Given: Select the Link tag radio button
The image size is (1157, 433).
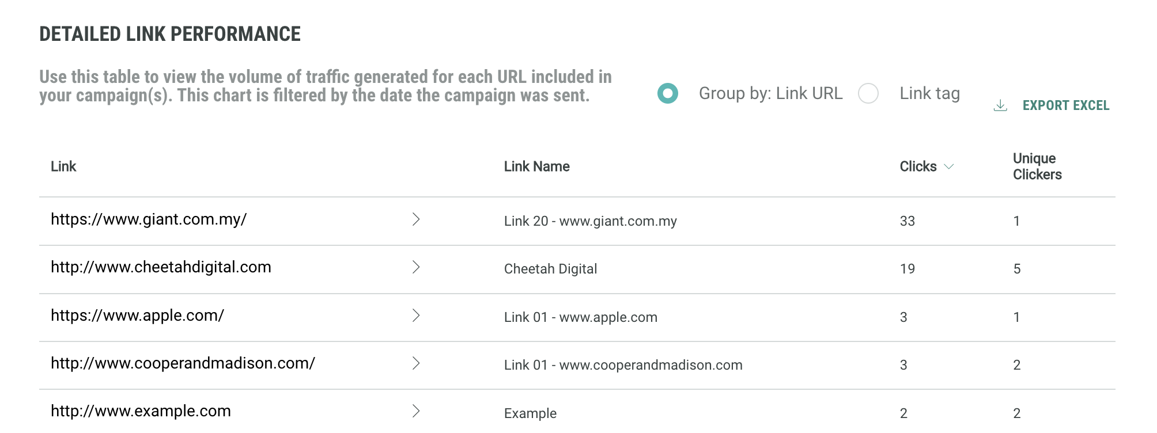Looking at the screenshot, I should pyautogui.click(x=868, y=93).
